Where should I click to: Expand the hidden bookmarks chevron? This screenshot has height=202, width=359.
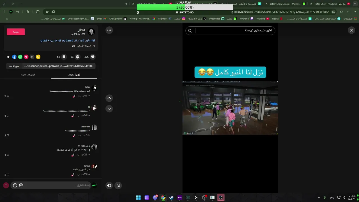click(6, 19)
